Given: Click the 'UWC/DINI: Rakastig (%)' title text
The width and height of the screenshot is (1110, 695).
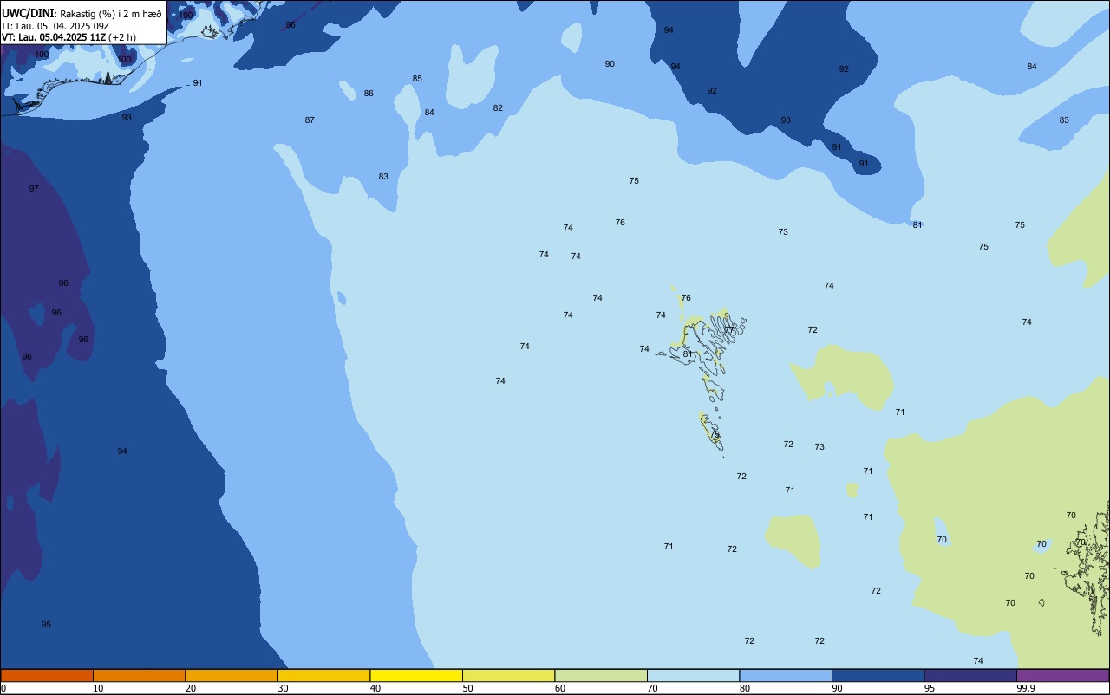Looking at the screenshot, I should [82, 14].
